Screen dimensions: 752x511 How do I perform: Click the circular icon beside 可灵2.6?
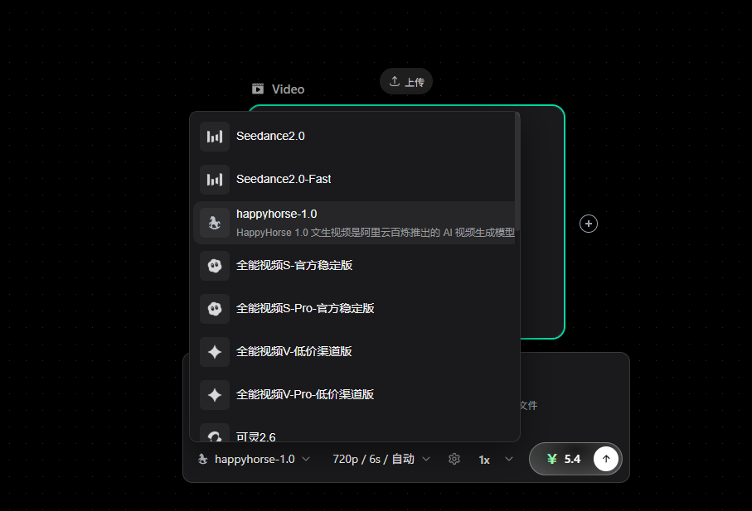(x=214, y=436)
